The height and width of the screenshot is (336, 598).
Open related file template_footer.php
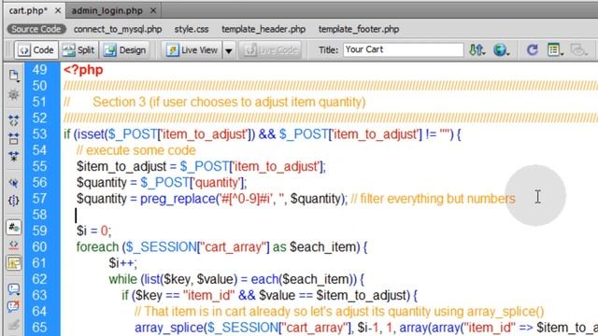(x=359, y=29)
